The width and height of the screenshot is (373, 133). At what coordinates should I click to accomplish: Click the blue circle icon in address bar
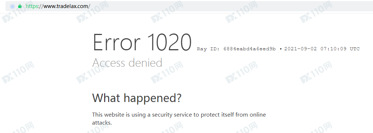(x=12, y=7)
